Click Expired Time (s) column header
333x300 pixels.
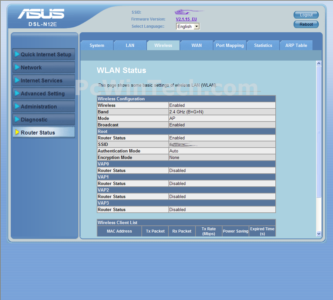click(x=262, y=231)
